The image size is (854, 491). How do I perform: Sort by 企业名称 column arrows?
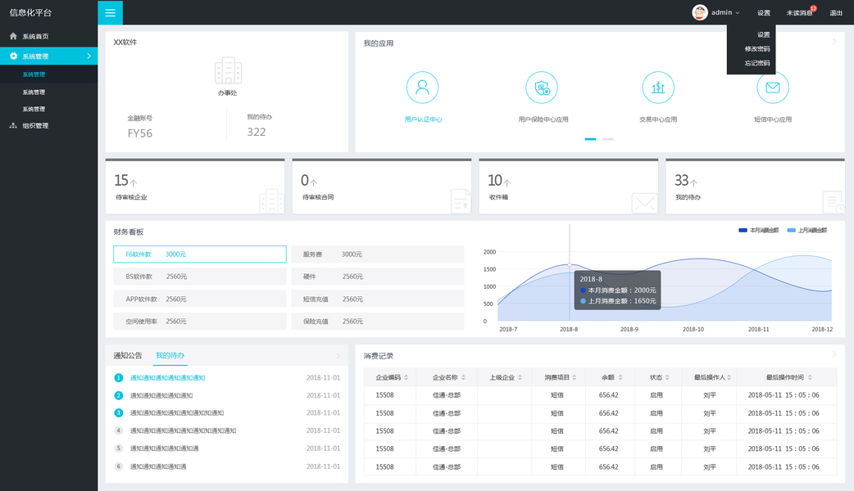(x=463, y=377)
